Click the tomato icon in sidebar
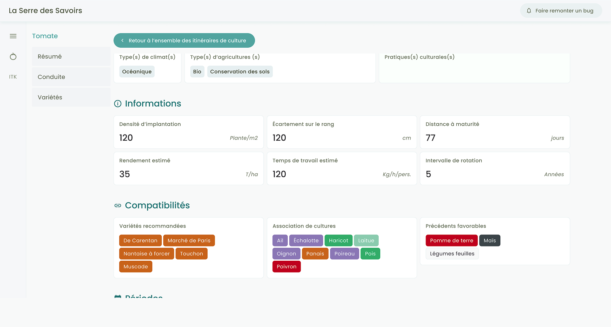This screenshot has height=327, width=611. pyautogui.click(x=13, y=57)
